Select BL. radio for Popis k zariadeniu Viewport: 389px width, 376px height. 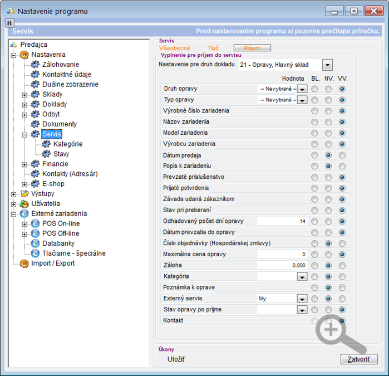pyautogui.click(x=314, y=166)
